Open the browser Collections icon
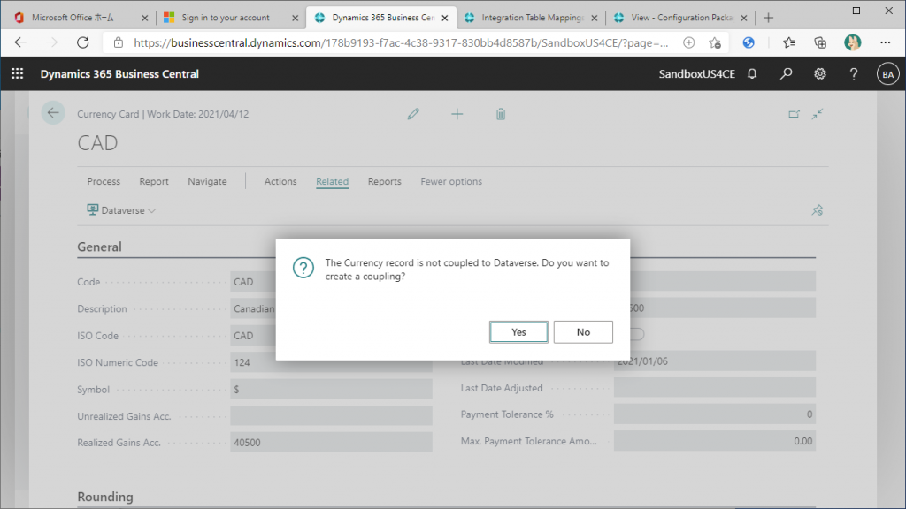The height and width of the screenshot is (509, 906). point(820,42)
